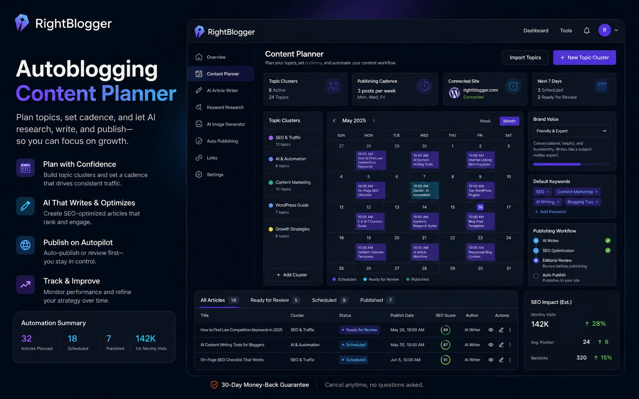Select the Growth Strategies cluster

pos(293,232)
